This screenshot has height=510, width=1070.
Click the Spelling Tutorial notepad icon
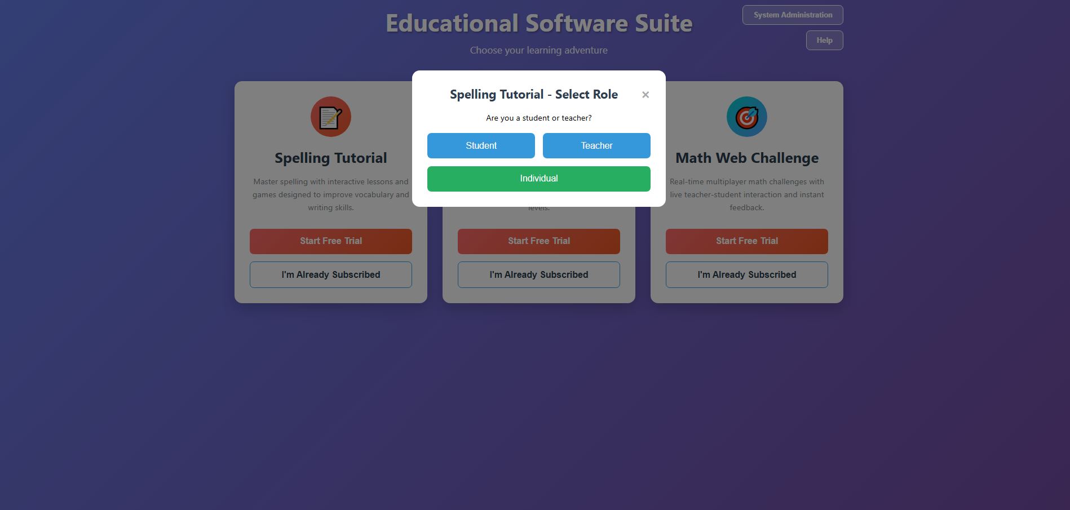(x=331, y=117)
